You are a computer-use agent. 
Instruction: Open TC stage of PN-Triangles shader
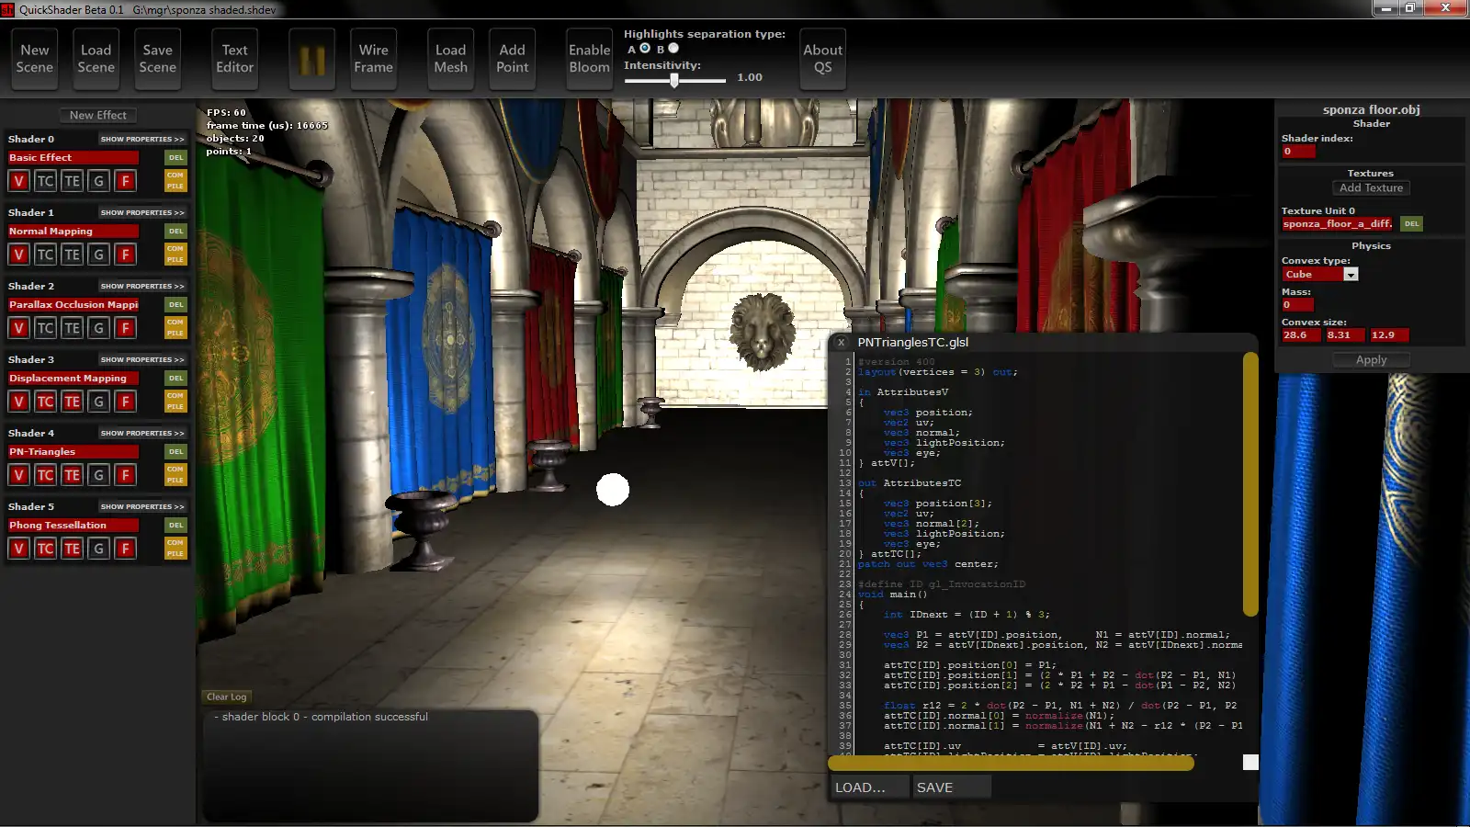45,475
